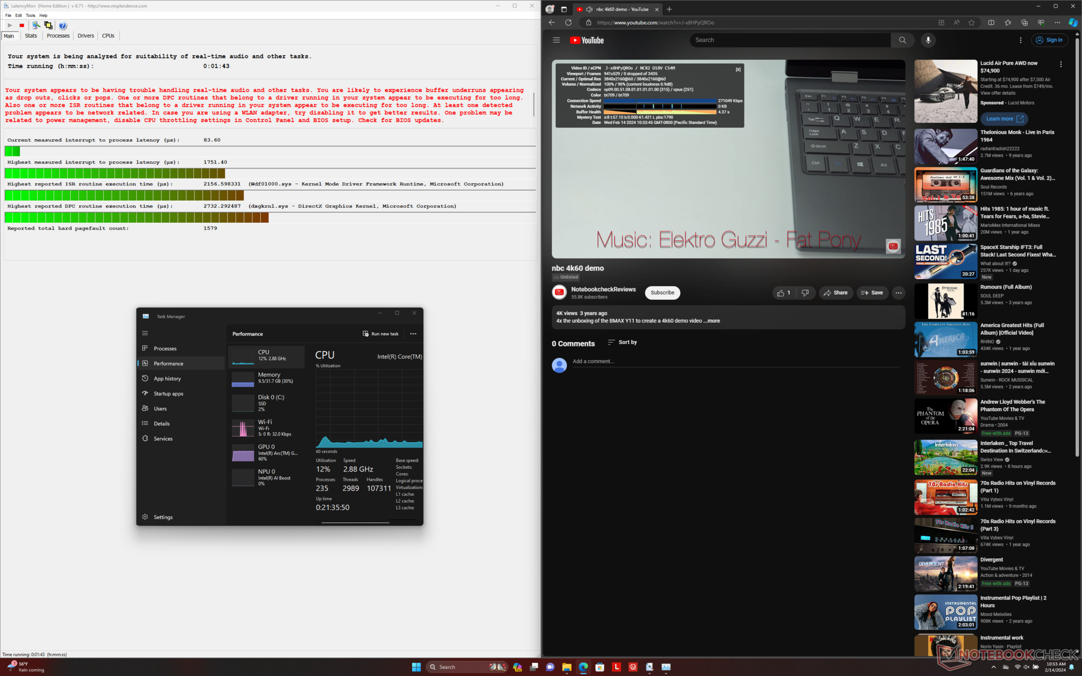Click Run new task in Task Manager
The height and width of the screenshot is (676, 1082).
[380, 333]
